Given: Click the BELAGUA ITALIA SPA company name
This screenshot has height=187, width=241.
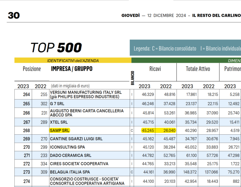Looking at the screenshot, I should point(70,172).
